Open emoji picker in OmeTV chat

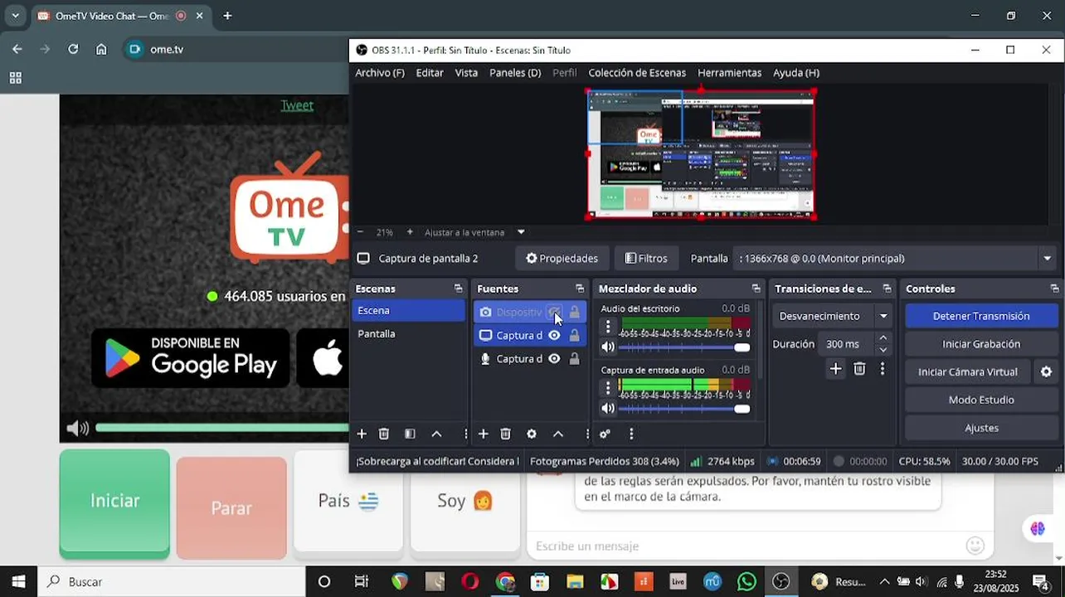point(975,546)
